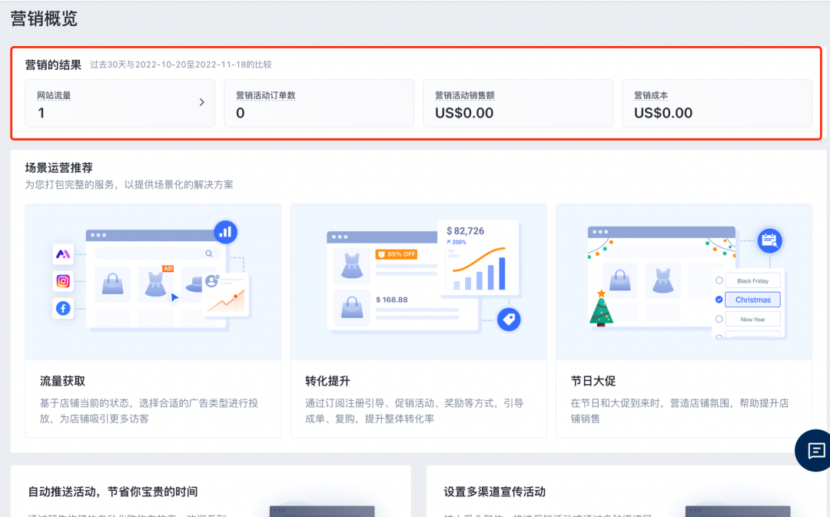The height and width of the screenshot is (517, 830).
Task: Click the Facebook icon in the traffic illustration
Action: pos(62,309)
